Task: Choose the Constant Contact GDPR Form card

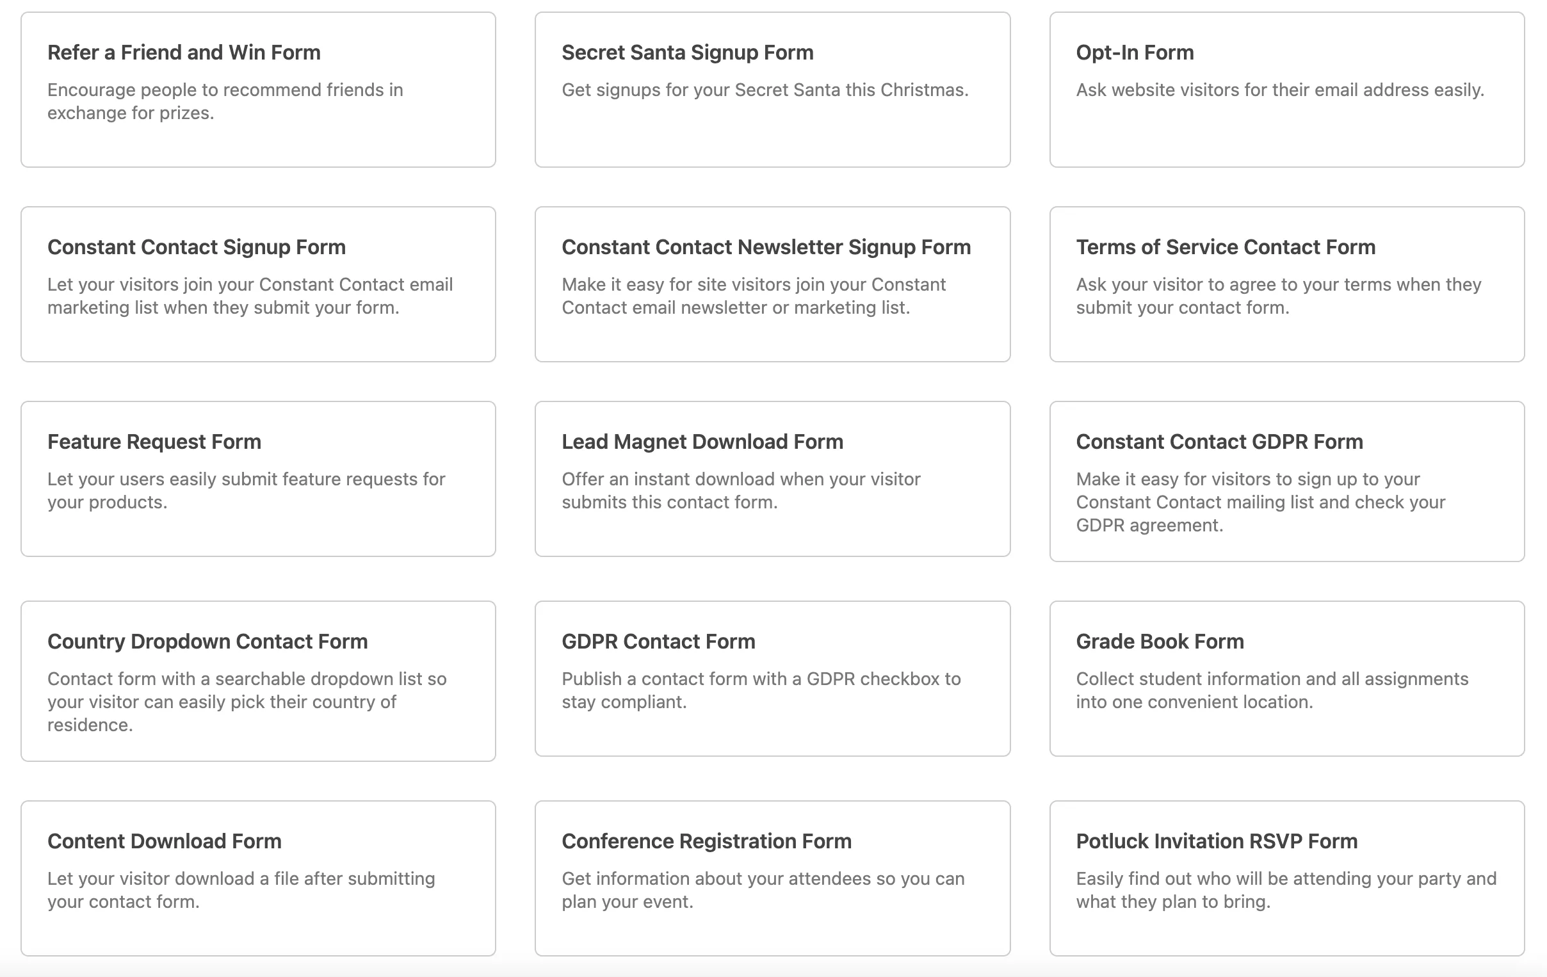Action: tap(1287, 481)
